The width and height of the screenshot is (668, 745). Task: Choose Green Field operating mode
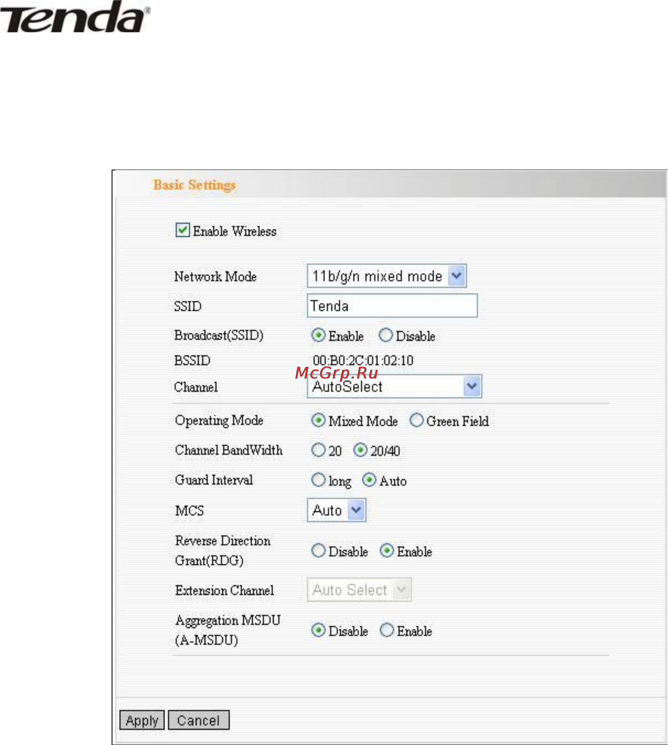416,420
